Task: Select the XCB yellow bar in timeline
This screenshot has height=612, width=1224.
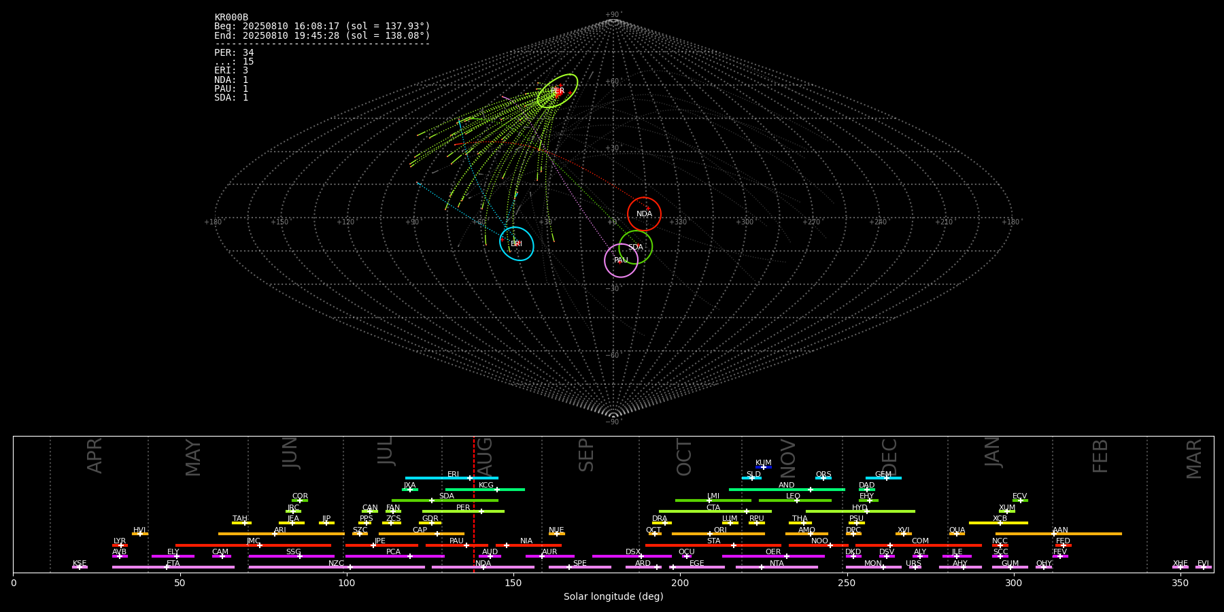Action: coord(998,522)
